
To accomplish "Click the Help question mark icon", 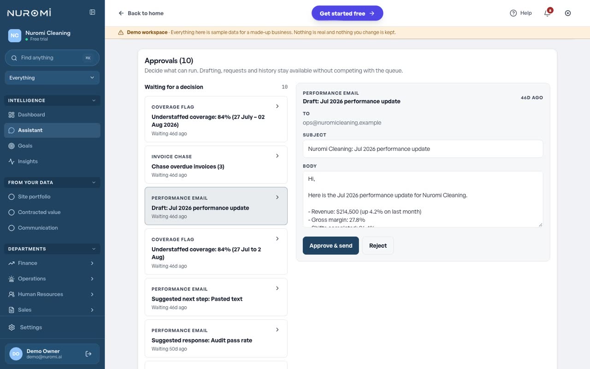I will coord(513,13).
